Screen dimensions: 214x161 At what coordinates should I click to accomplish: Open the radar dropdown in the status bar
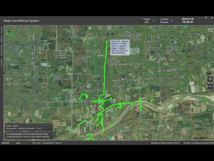tap(22, 143)
